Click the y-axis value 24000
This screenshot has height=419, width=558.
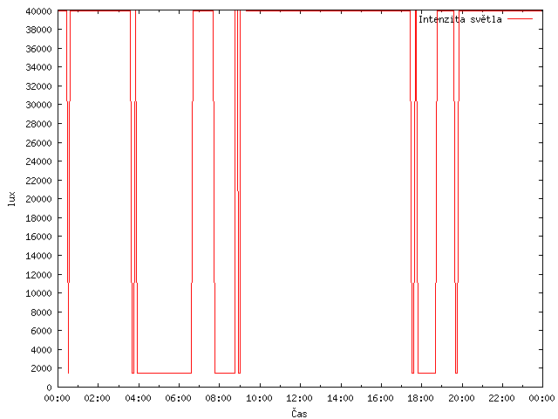pos(38,161)
